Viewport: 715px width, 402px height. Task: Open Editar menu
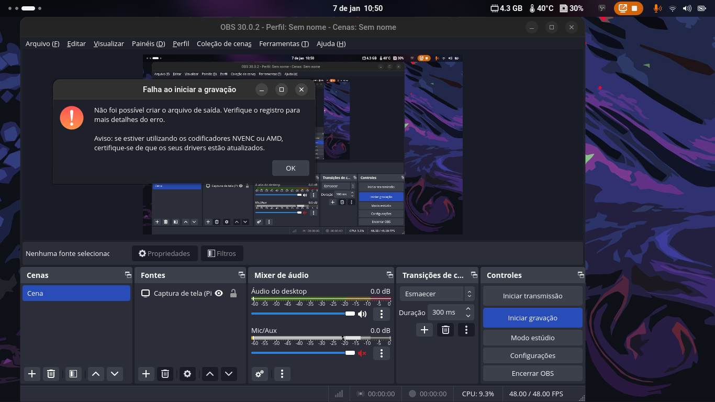76,43
